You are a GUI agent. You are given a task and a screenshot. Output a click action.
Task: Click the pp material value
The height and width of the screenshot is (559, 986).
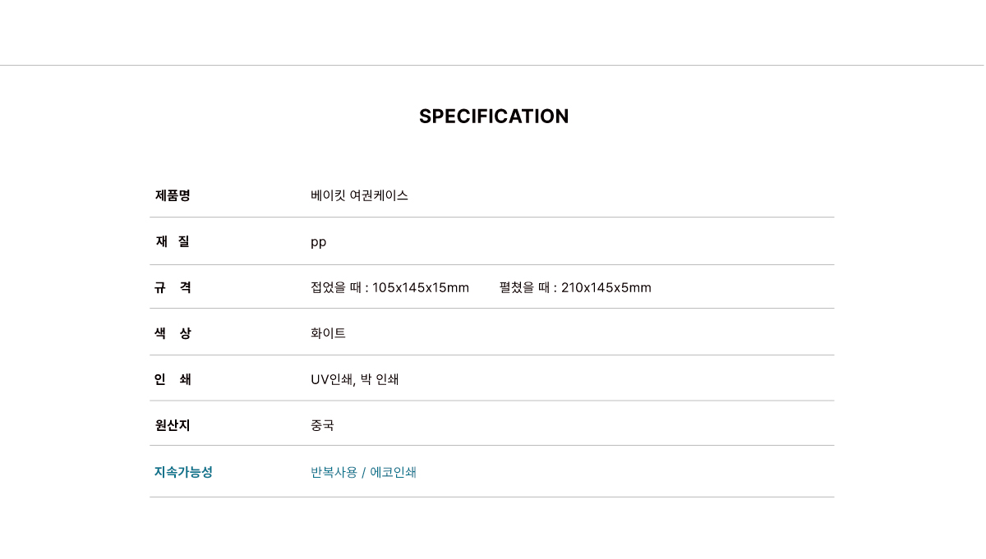319,242
